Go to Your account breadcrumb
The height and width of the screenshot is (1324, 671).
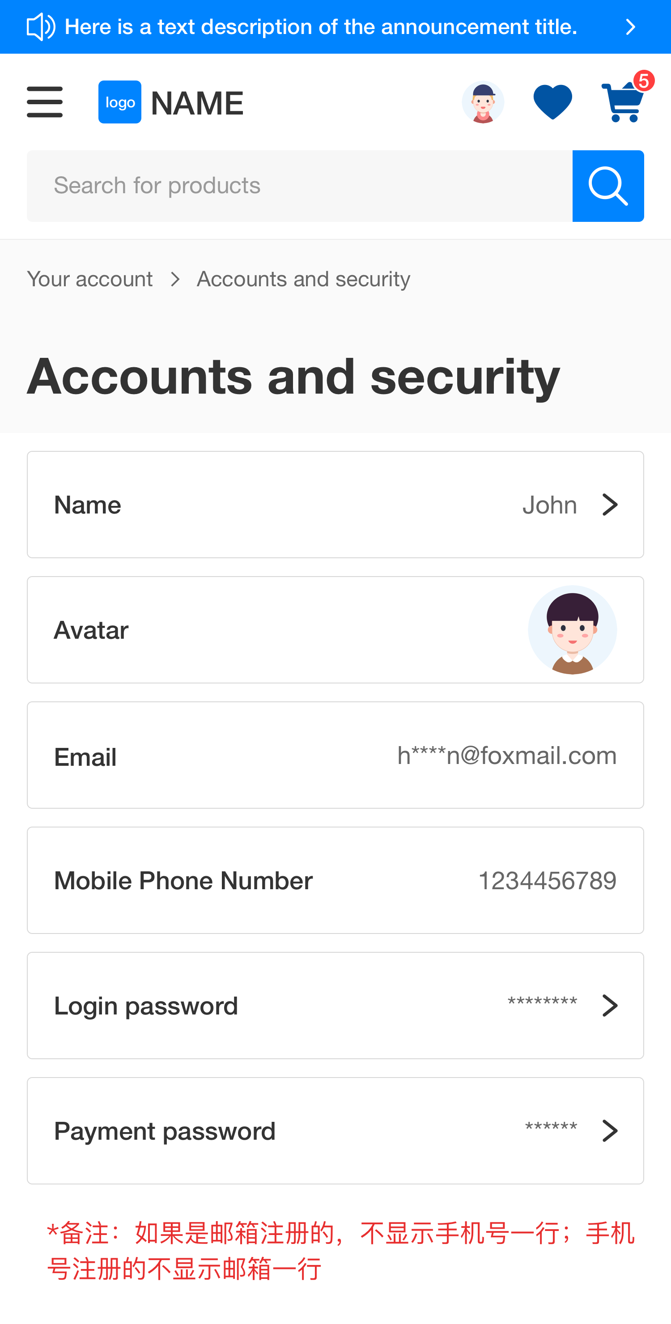(x=90, y=279)
